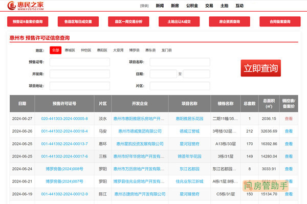307x204 pixels.
Task: Click the 县区一周交易分析 button
Action: pyautogui.click(x=128, y=21)
